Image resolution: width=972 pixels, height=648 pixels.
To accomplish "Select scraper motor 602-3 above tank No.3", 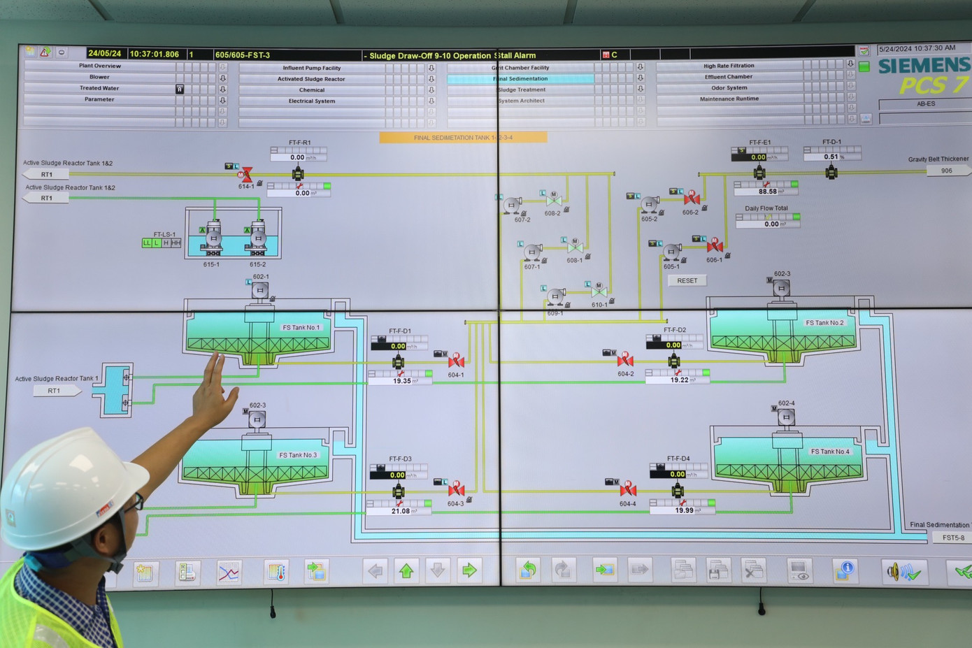I will point(257,419).
